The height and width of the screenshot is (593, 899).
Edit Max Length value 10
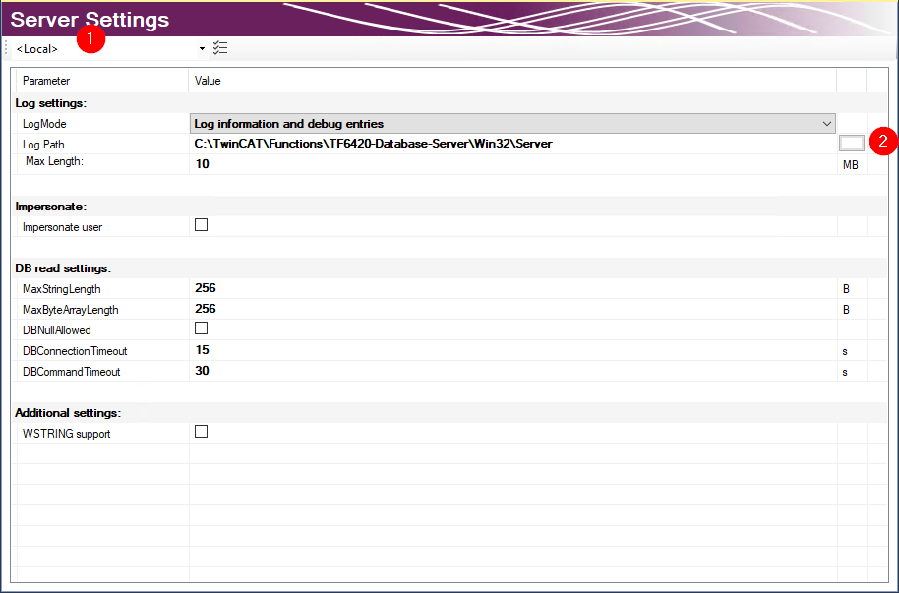click(x=512, y=164)
